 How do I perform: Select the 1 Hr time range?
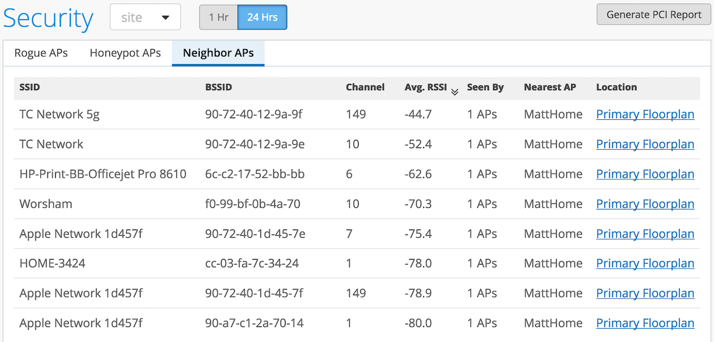219,17
